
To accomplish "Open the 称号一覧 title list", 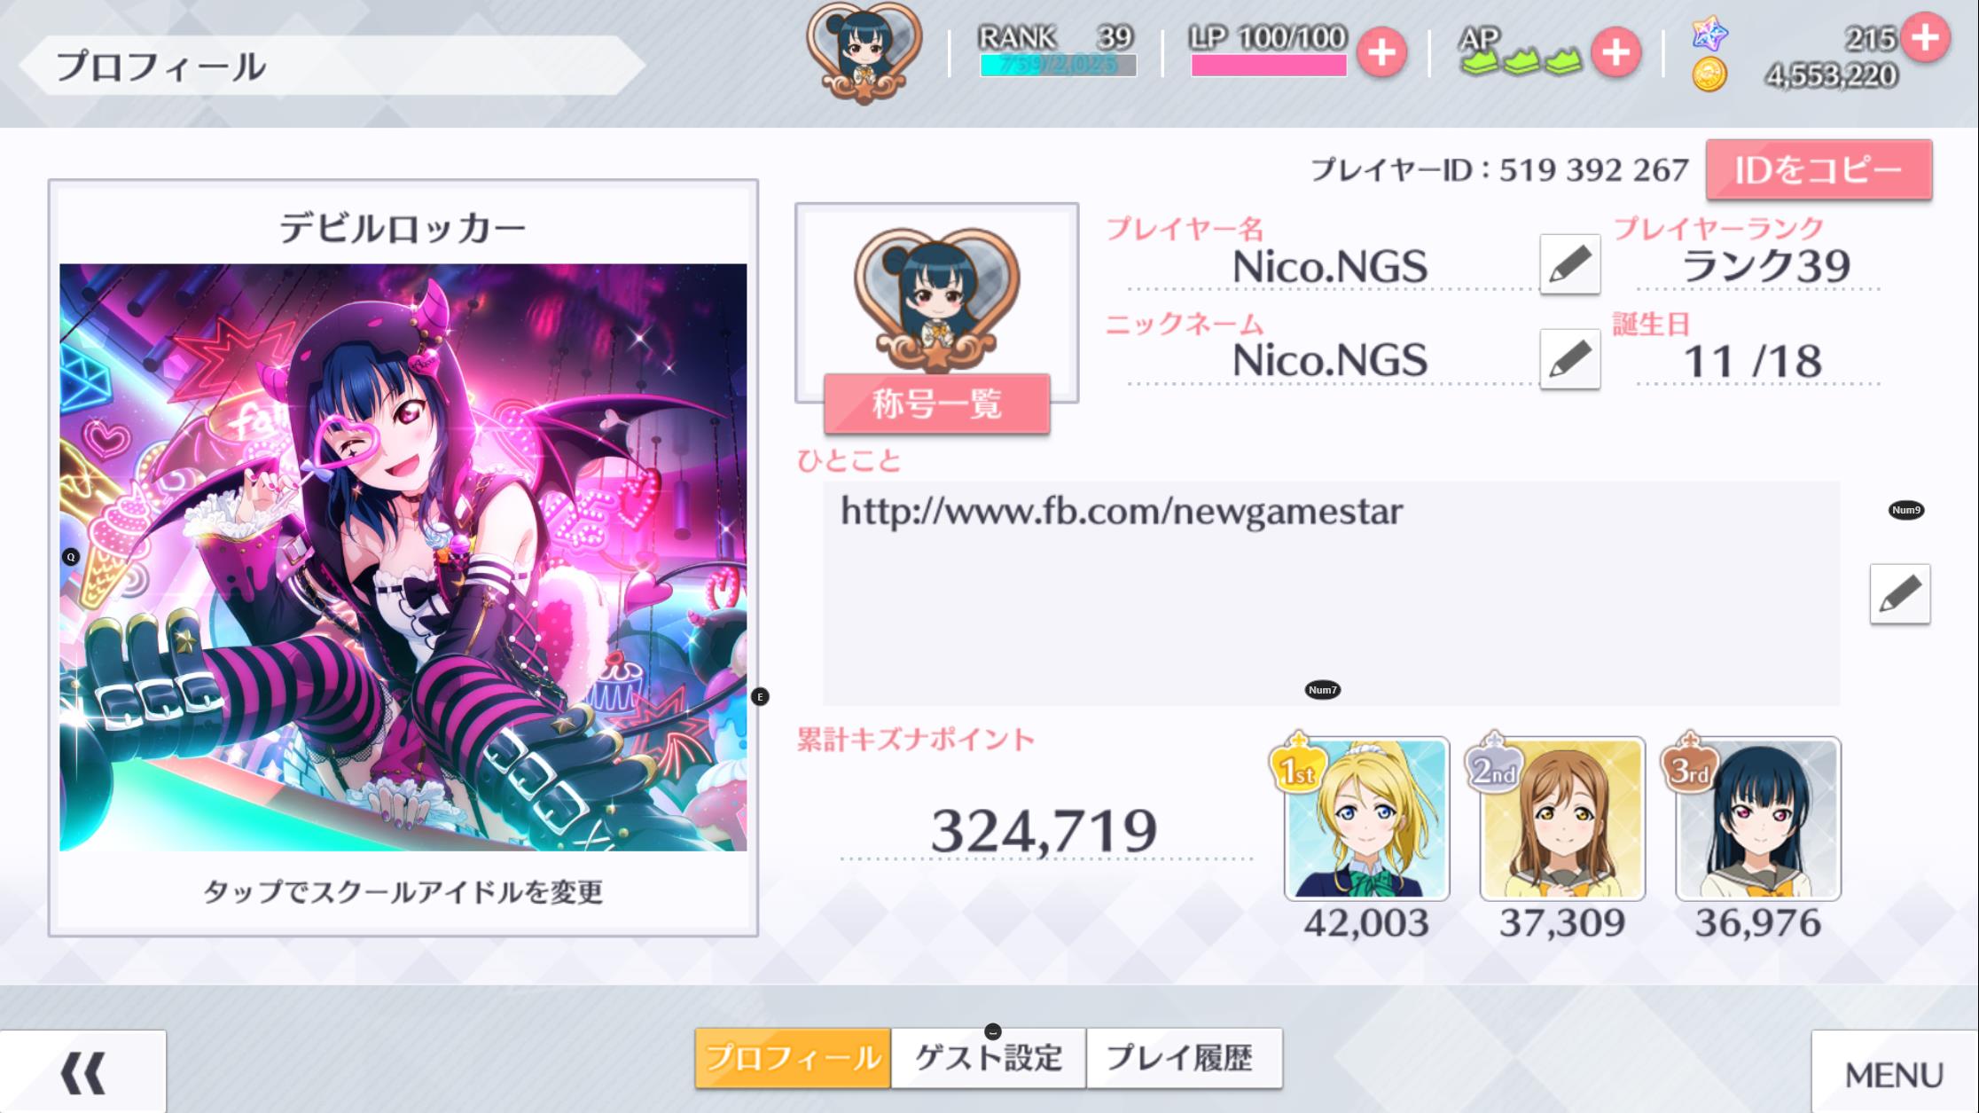I will tap(937, 404).
